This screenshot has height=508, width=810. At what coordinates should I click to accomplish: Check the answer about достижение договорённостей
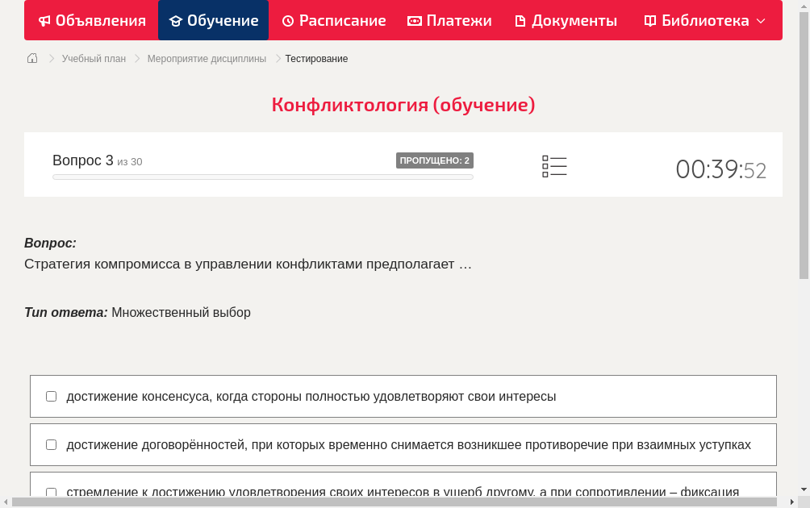[x=51, y=444]
